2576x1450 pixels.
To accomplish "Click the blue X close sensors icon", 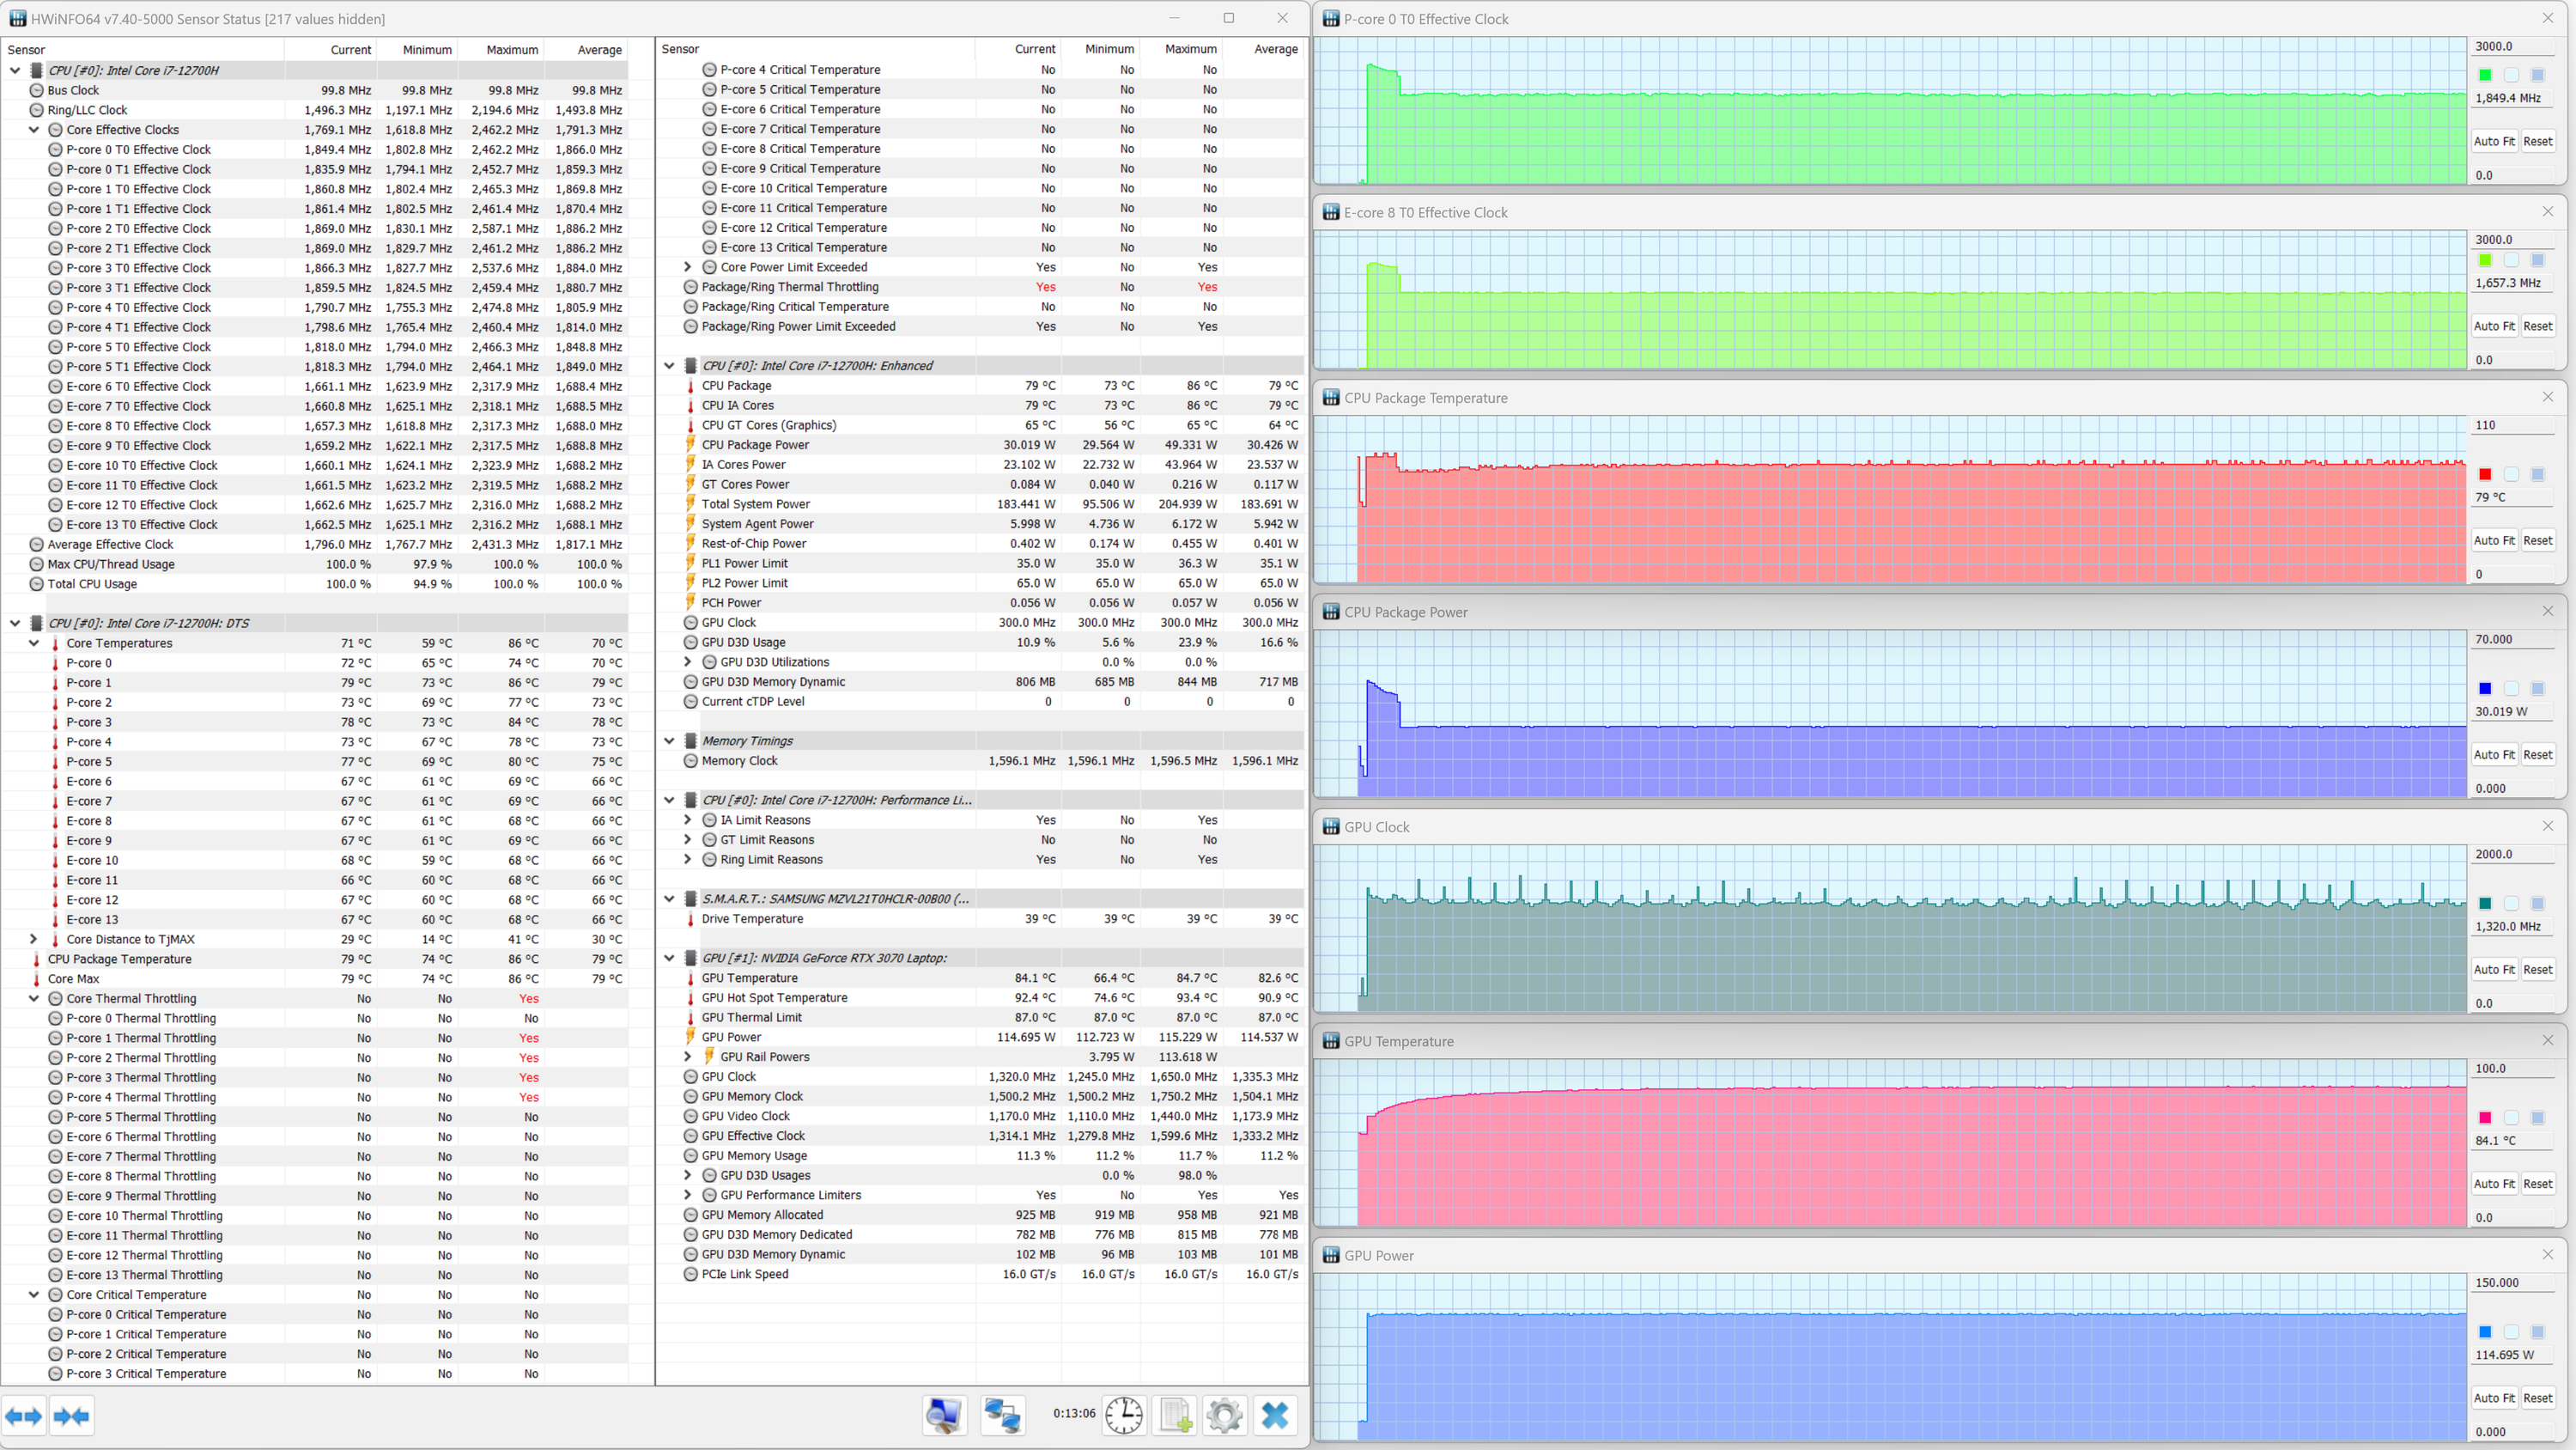I will pos(1275,1416).
